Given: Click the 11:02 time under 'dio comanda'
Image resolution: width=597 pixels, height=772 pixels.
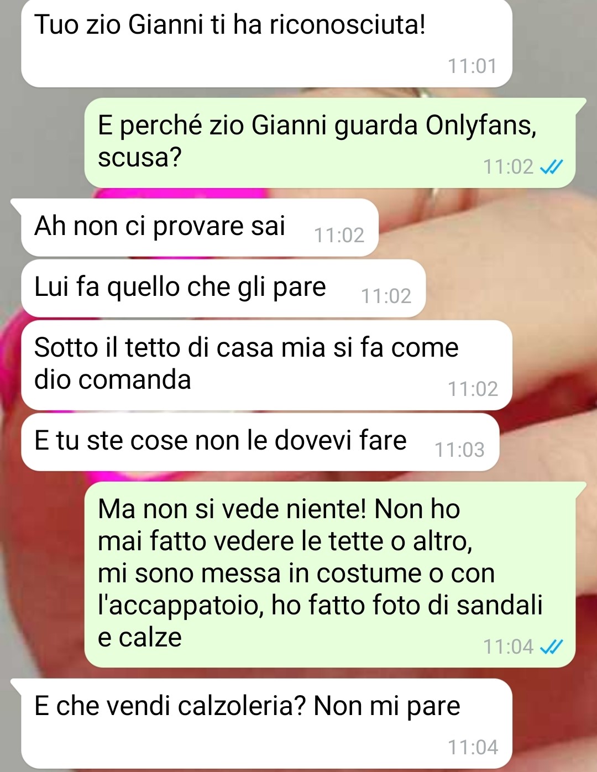Looking at the screenshot, I should tap(473, 389).
